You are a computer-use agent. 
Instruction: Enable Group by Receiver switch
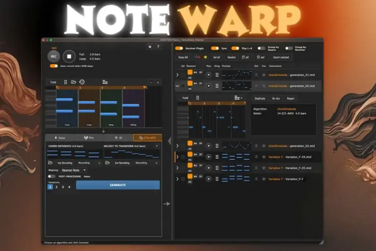(x=289, y=48)
